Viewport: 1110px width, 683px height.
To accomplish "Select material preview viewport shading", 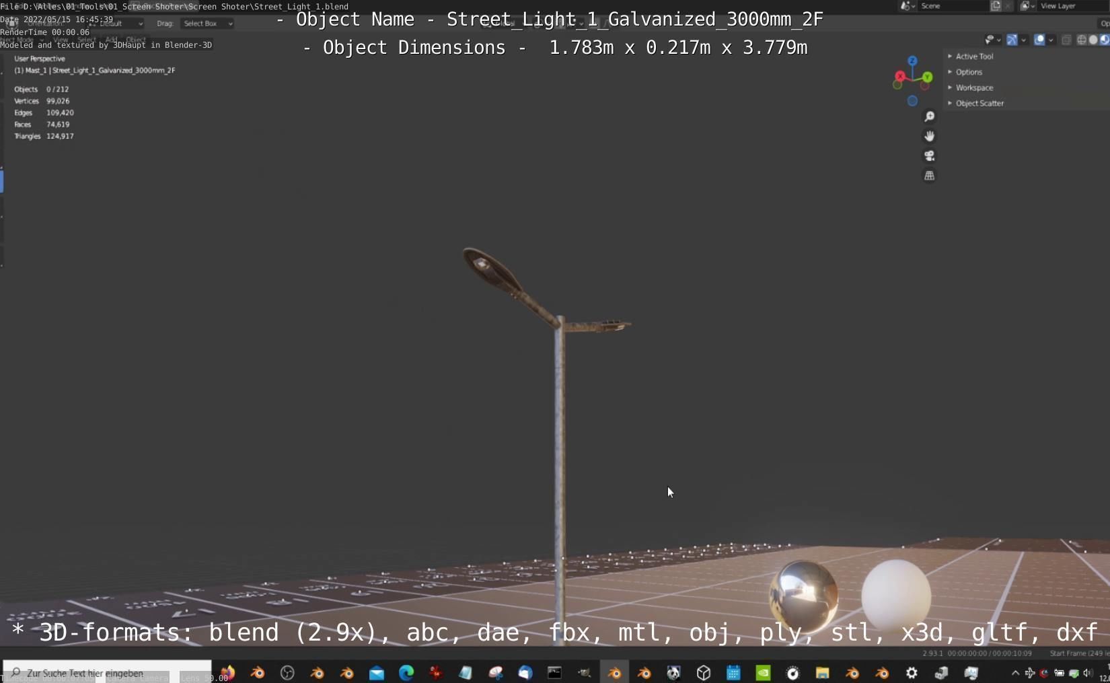I will [1105, 40].
